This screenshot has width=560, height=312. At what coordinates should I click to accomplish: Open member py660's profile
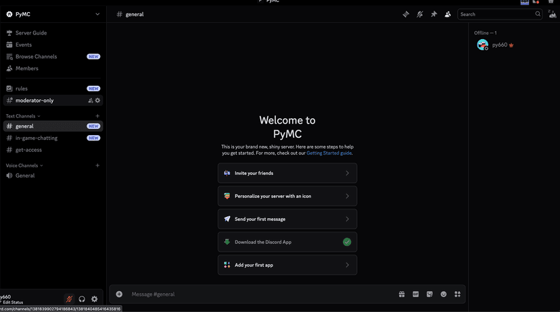click(x=513, y=45)
